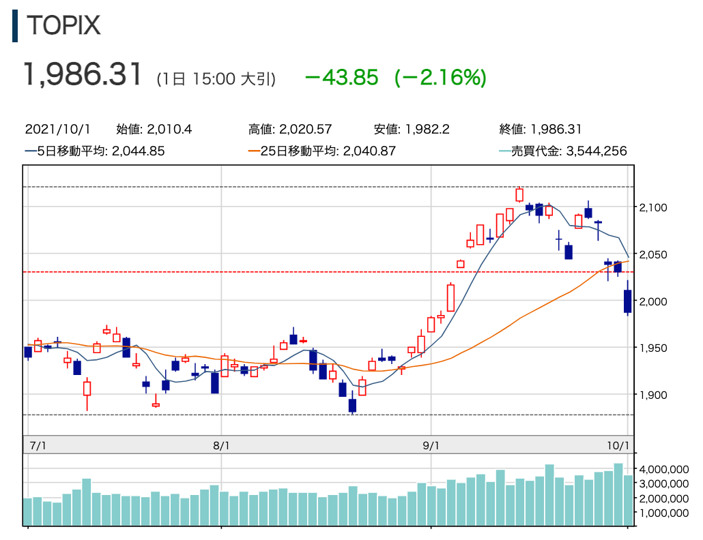Image resolution: width=703 pixels, height=540 pixels.
Task: Click the 2,000,000 volume axis label
Action: coord(664,498)
